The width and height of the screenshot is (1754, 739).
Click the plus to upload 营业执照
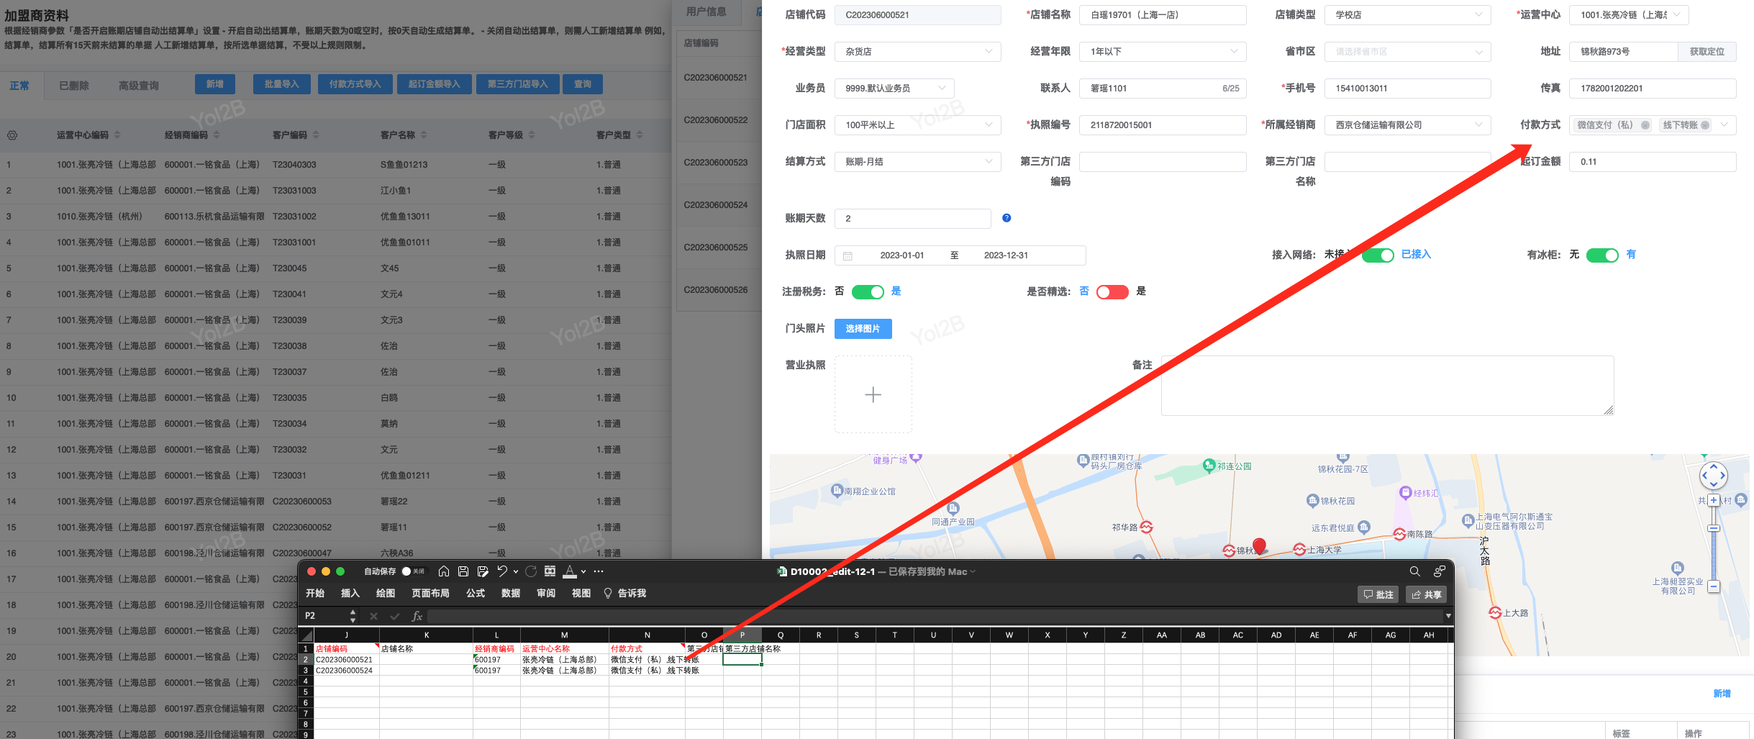[x=873, y=394]
